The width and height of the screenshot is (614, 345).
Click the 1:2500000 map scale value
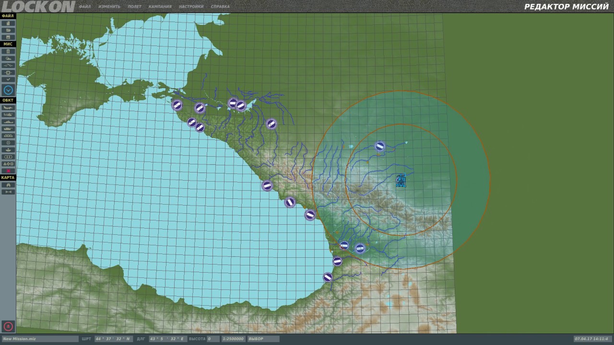pos(234,339)
